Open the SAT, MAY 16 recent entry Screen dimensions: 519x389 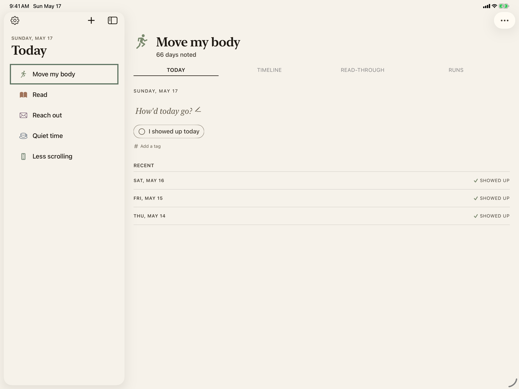point(322,180)
